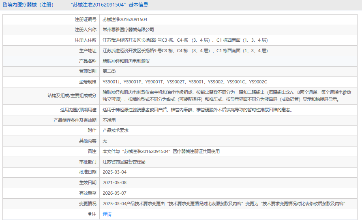Click the document icon beside page title
The image size is (362, 223).
4,5
